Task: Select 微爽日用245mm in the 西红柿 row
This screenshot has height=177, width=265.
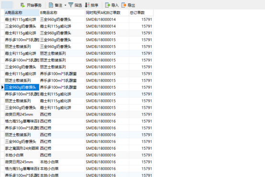Action: 22,115
